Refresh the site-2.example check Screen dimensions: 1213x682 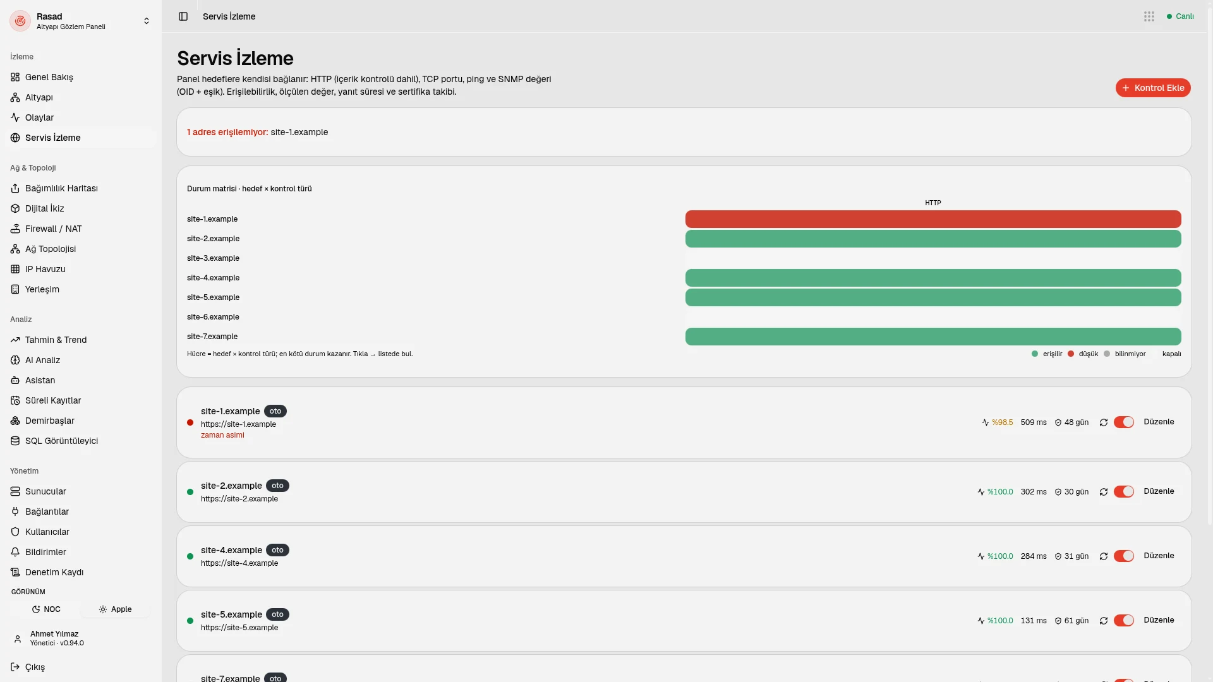click(x=1104, y=492)
